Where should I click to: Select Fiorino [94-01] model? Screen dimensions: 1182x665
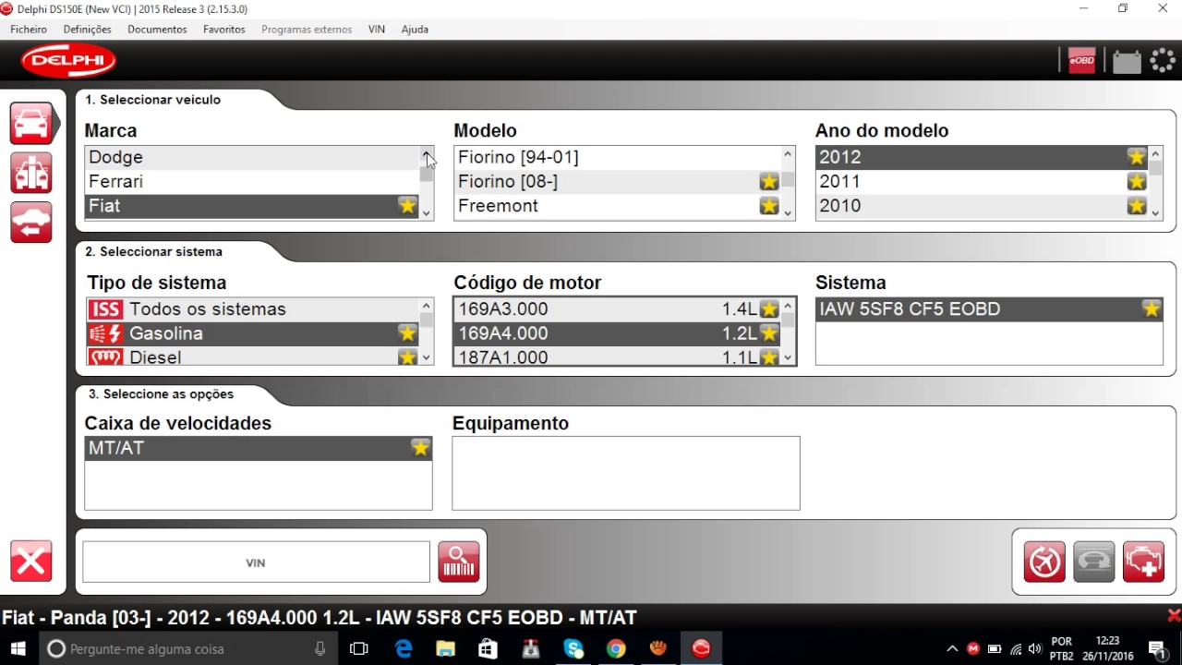click(x=617, y=157)
